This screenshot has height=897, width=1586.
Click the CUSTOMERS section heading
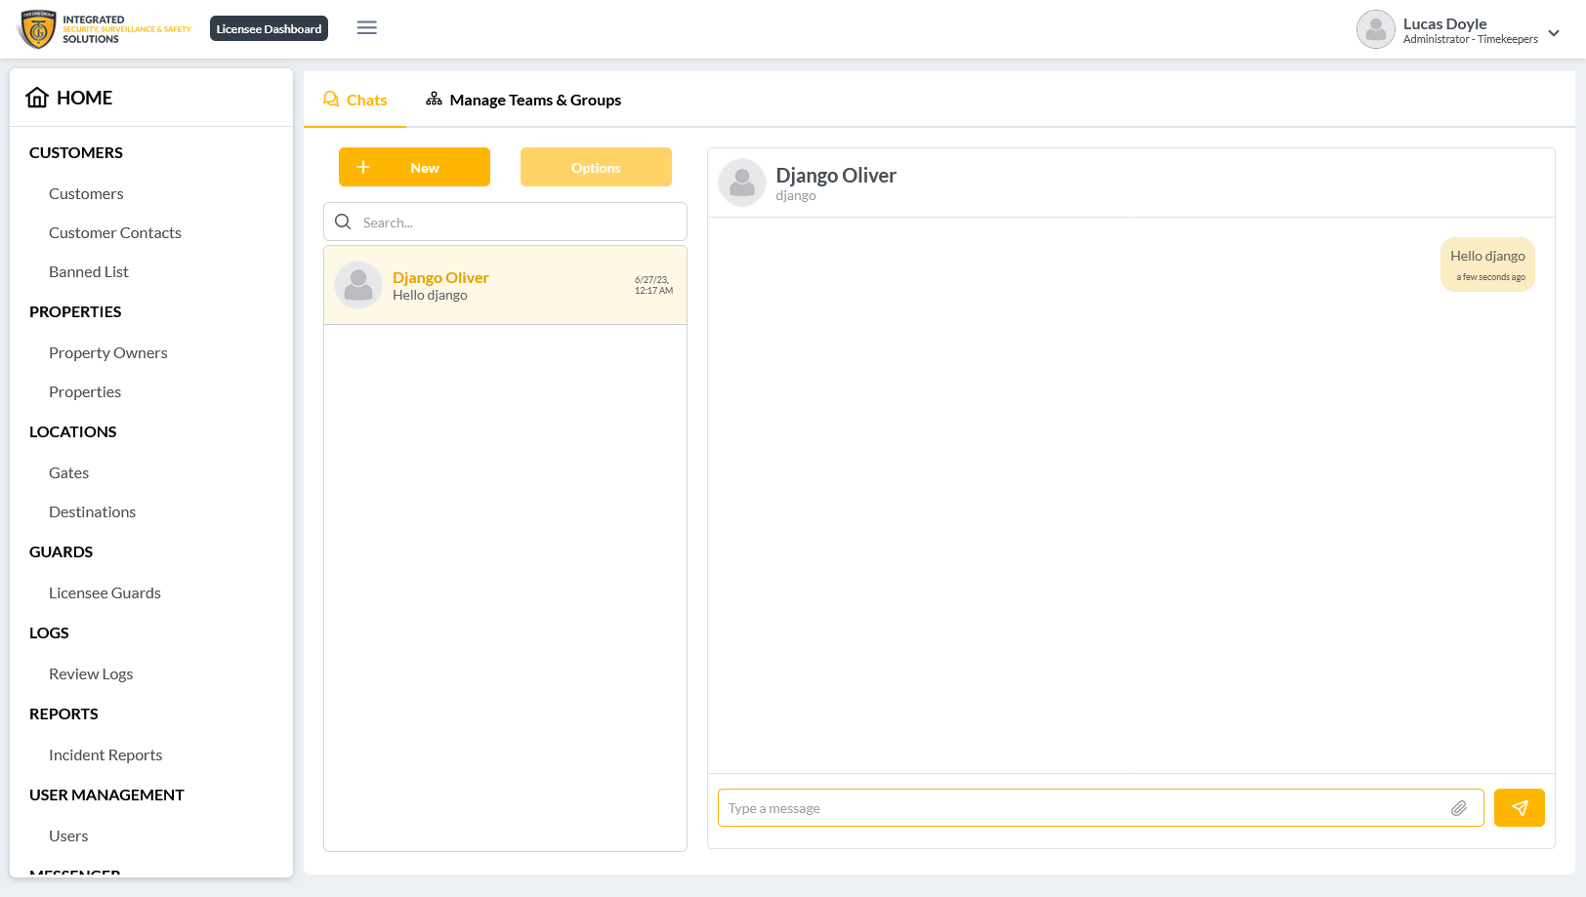pyautogui.click(x=76, y=152)
